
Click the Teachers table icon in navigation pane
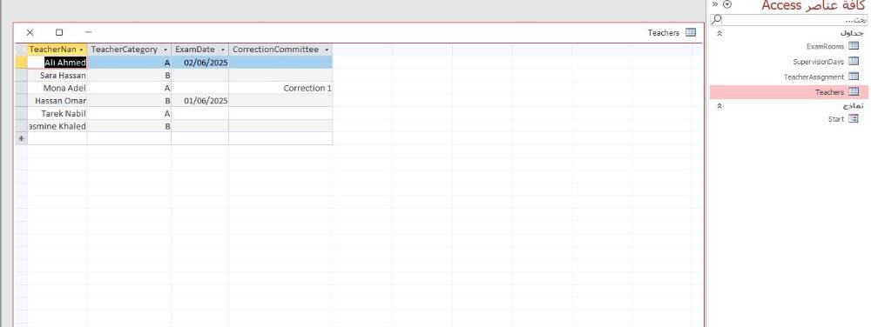[x=854, y=92]
